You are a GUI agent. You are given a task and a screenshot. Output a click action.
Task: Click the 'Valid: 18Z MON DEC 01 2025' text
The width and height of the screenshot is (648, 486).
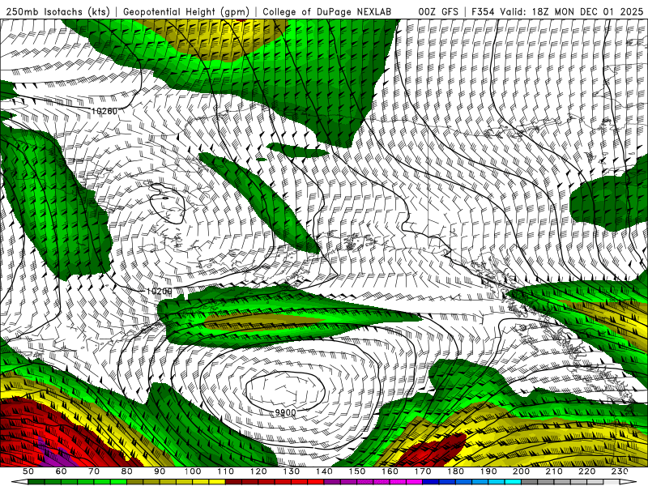[572, 12]
